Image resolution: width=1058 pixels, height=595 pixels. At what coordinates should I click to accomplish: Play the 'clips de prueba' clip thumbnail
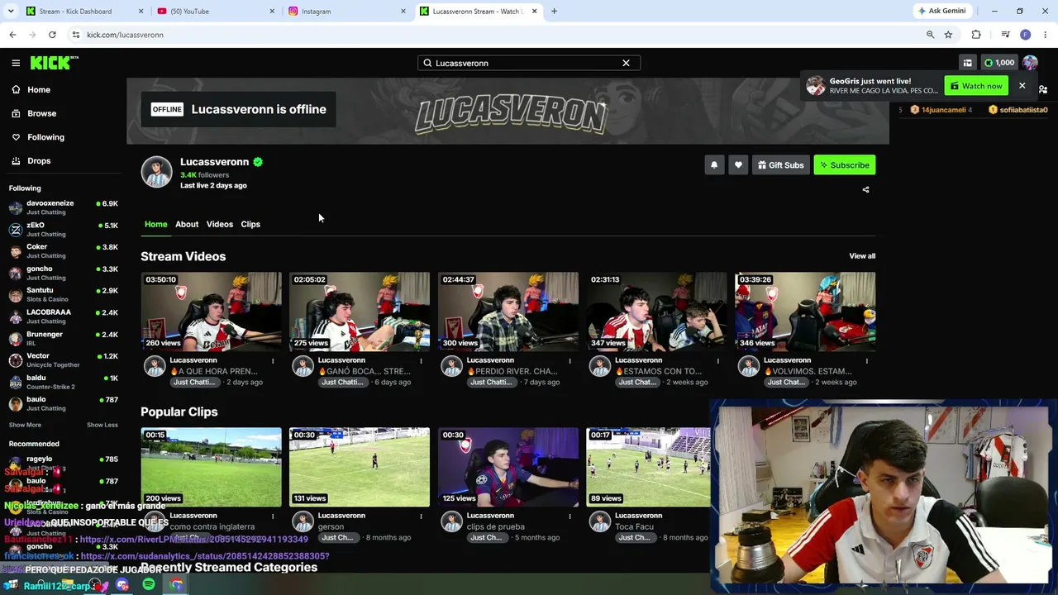point(508,467)
